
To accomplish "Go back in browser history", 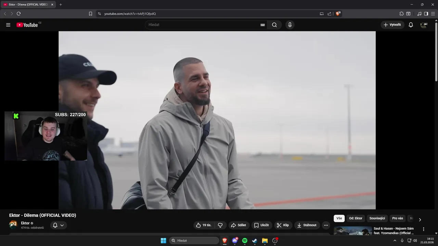I will pos(5,14).
